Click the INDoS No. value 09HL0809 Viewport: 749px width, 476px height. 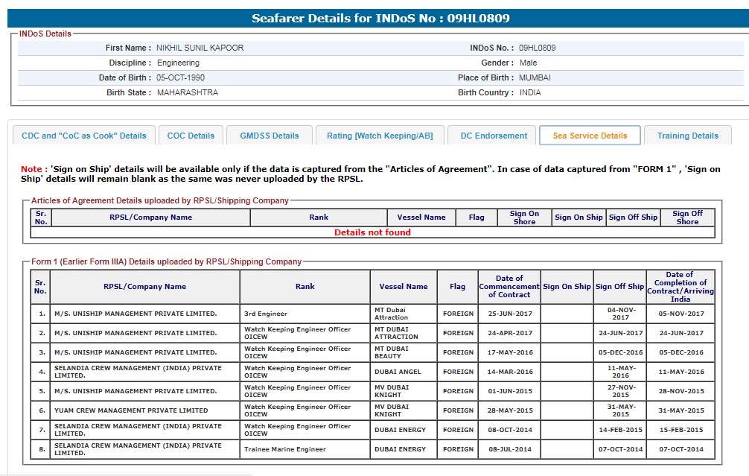tap(537, 48)
